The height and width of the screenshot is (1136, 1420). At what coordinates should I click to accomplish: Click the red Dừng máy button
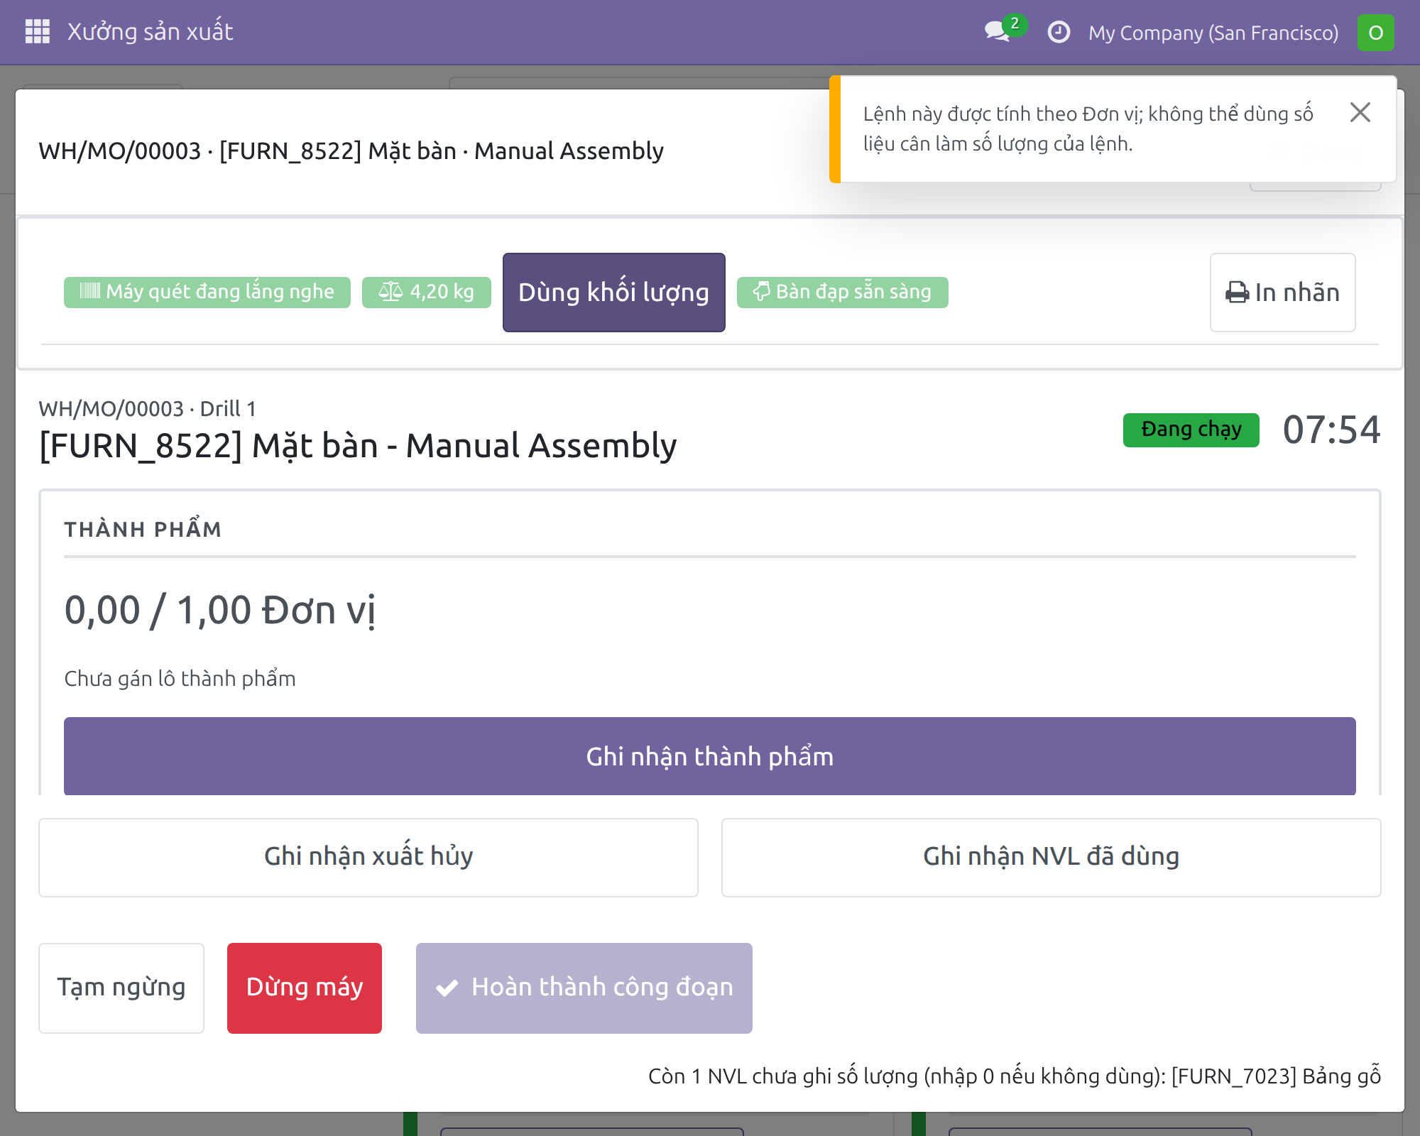tap(305, 988)
